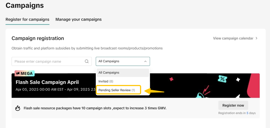Click the red sparkle on the banner
Image resolution: width=270 pixels, height=128 pixels.
coord(171,79)
